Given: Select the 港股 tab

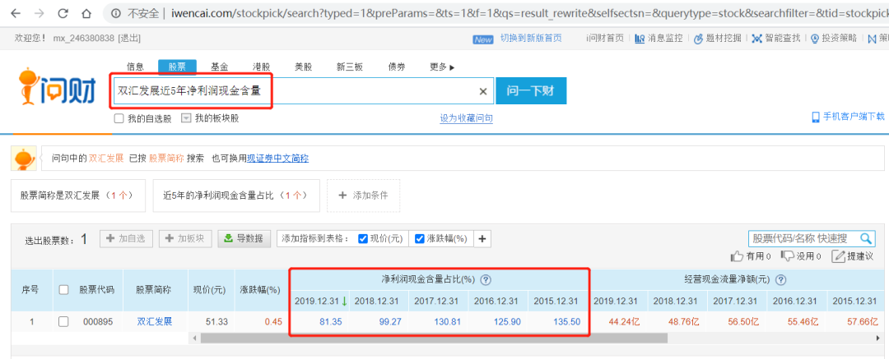Looking at the screenshot, I should click(x=261, y=67).
